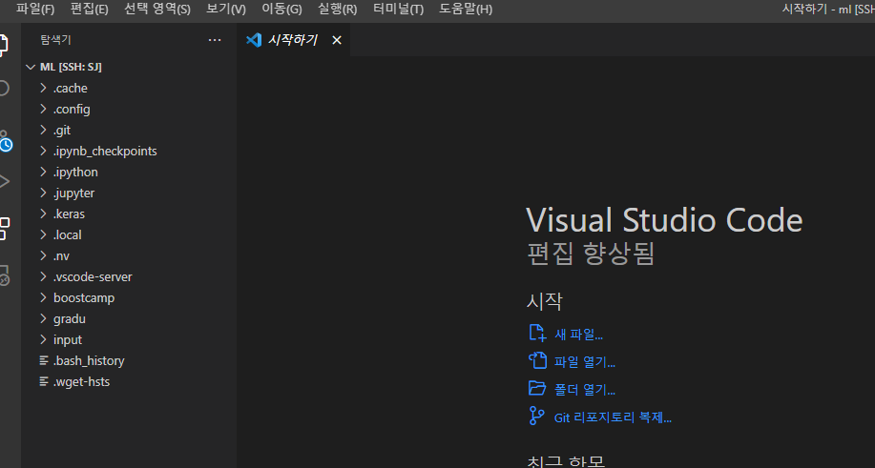
Task: Open Explorer's more actions (…) menu
Action: pyautogui.click(x=215, y=40)
